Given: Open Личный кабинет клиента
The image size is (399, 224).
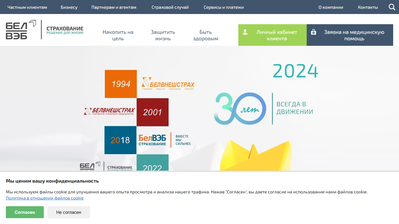Looking at the screenshot, I should pos(273,35).
